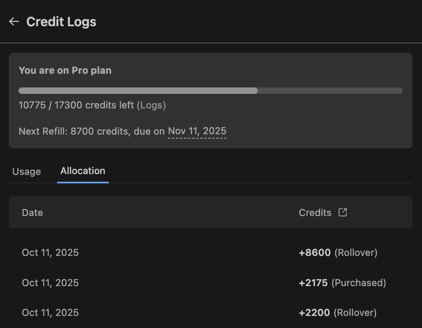Open the (Logs) link
422x328 pixels.
coord(151,105)
